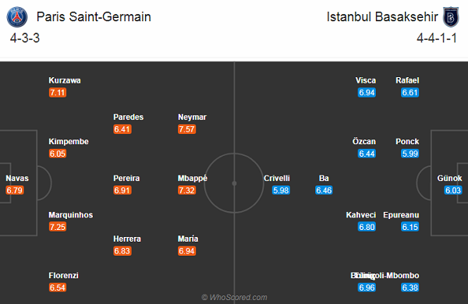Viewport: 468px width, 304px height.
Task: Click player name Epureanu
Action: click(x=401, y=215)
